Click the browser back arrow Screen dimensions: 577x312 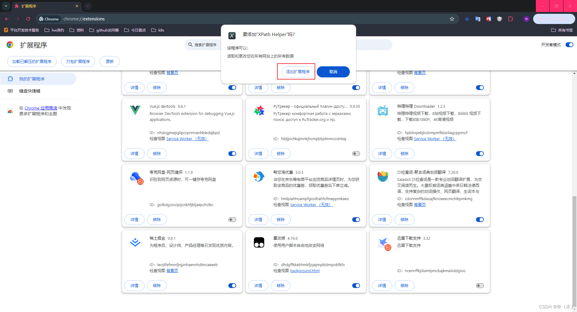tap(7, 19)
